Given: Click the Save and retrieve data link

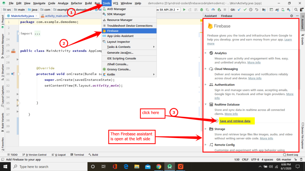Looking at the screenshot, I should point(234,121).
